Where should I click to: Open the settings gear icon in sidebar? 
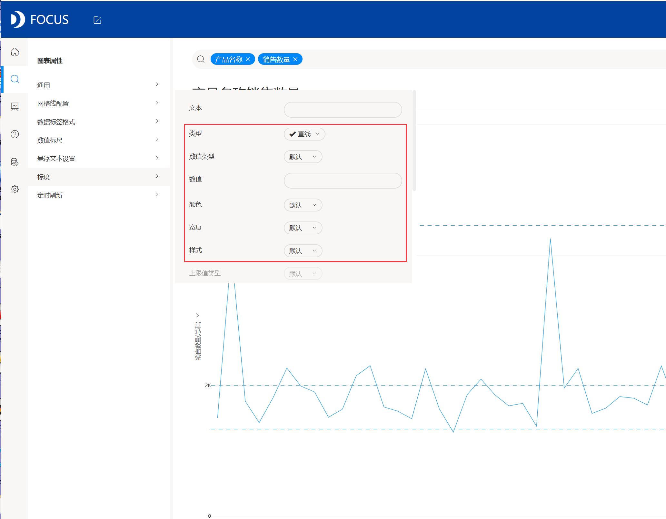coord(15,189)
